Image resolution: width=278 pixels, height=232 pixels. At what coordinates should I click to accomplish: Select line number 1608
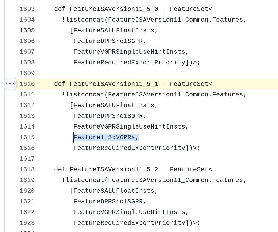tap(27, 63)
